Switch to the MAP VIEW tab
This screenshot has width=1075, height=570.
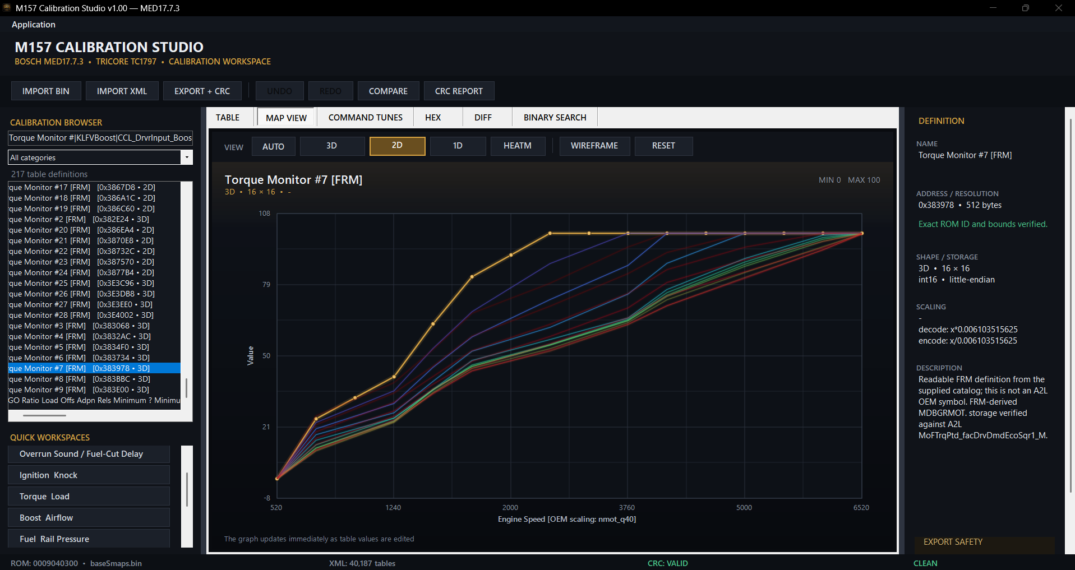point(286,118)
